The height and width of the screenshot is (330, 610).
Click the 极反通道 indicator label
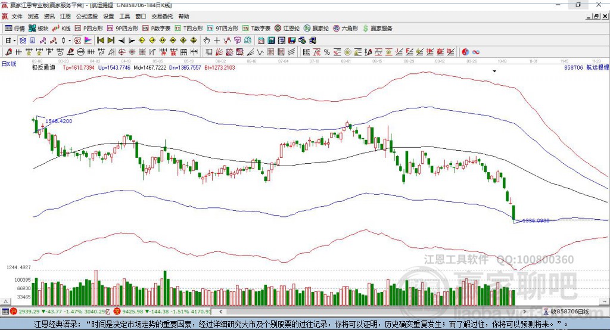(43, 67)
